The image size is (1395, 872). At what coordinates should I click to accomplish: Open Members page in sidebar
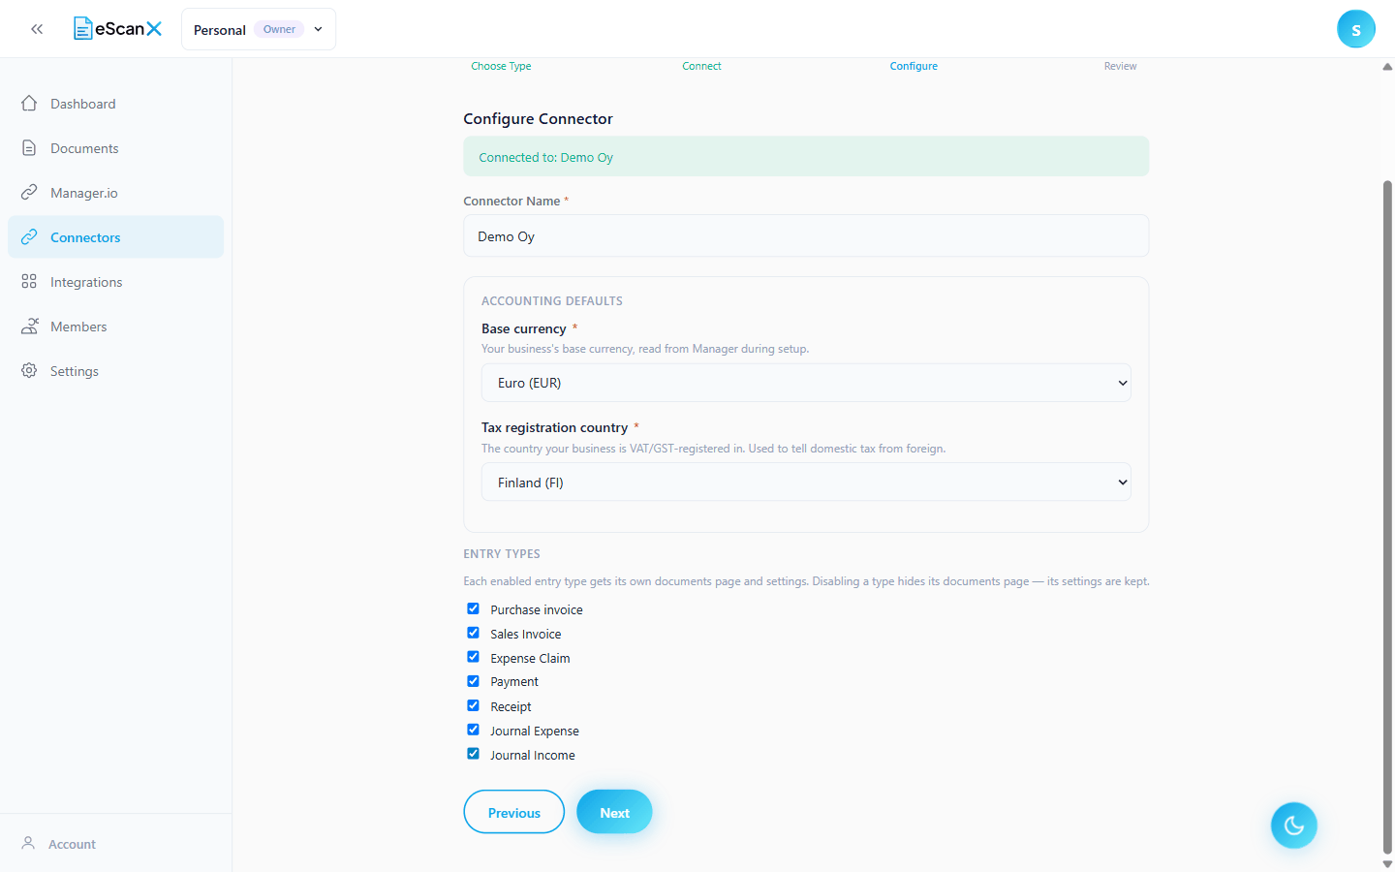[115, 327]
